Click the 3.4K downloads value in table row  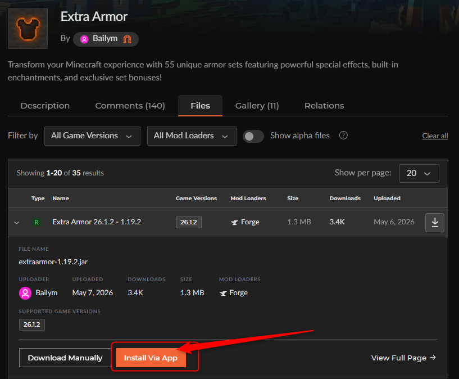point(337,222)
